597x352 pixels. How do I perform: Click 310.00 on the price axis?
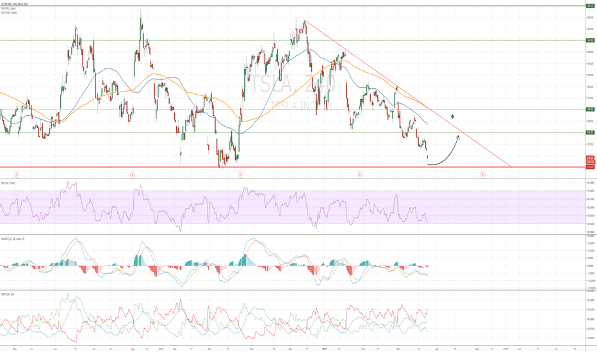tap(591, 98)
